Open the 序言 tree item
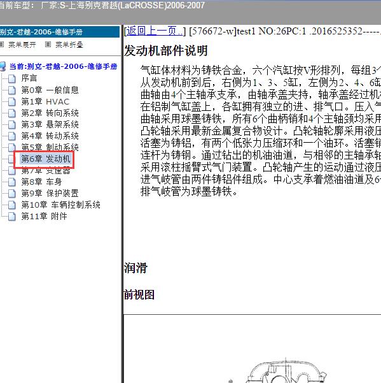Viewport: 381px width, 383px height. [x=29, y=78]
